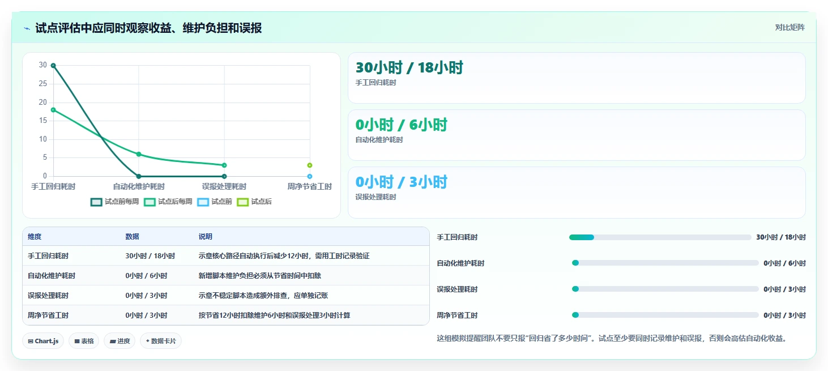Click the progress value 30小时 / 18小时
The image size is (828, 371).
point(780,237)
